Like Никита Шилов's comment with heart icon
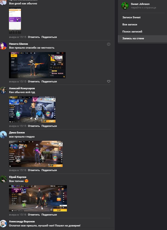This screenshot has width=167, height=230. 109,81
